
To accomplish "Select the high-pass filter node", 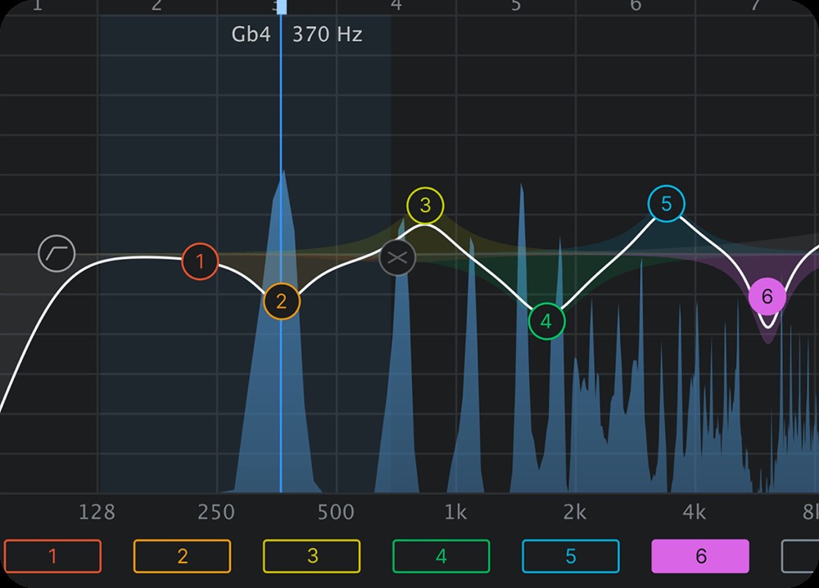I will click(x=57, y=254).
